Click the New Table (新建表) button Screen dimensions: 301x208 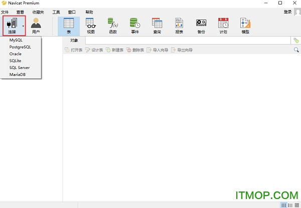(115, 50)
